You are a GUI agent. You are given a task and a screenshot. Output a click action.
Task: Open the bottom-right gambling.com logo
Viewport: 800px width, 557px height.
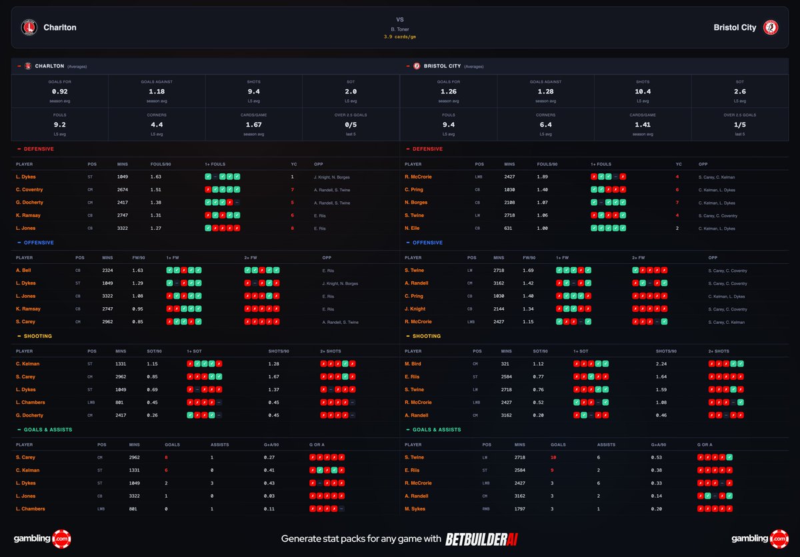tap(760, 538)
